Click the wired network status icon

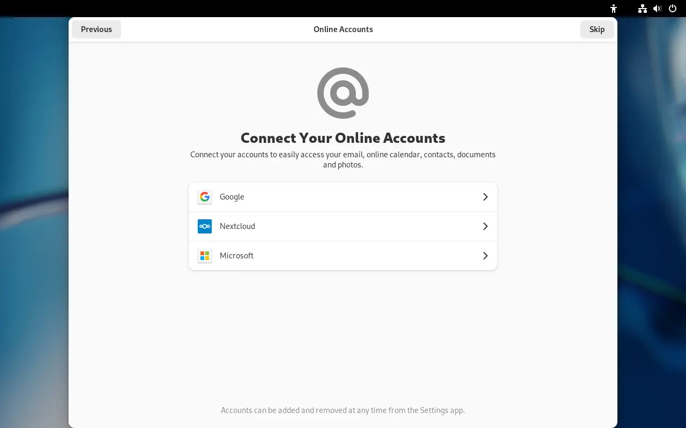(642, 9)
